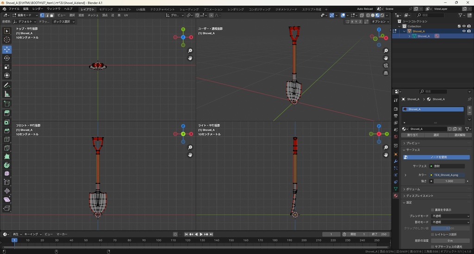Image resolution: width=474 pixels, height=254 pixels.
Task: Click the zoom magnifier in the top viewport
Action: click(x=190, y=51)
